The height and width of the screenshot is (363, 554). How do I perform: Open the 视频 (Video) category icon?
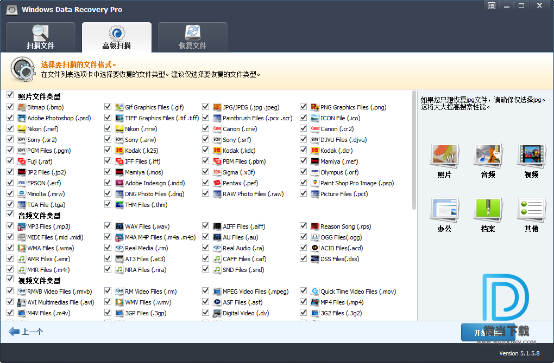(531, 155)
